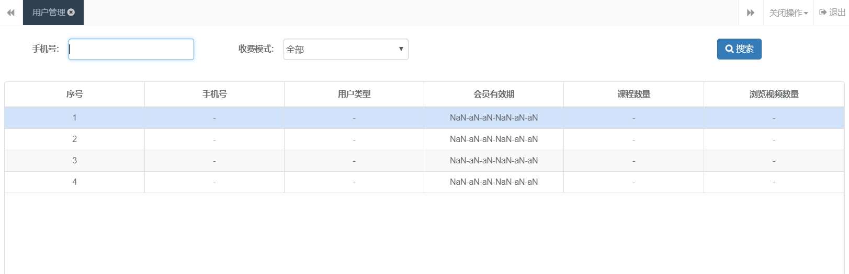Select table row number 1

tap(424, 118)
